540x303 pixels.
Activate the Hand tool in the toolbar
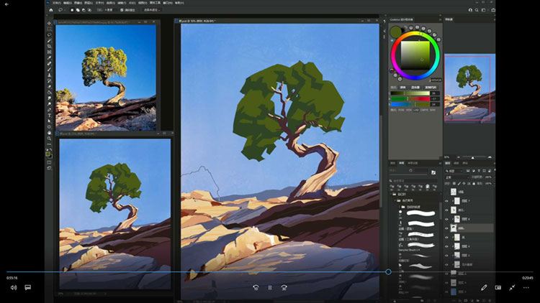coord(49,133)
